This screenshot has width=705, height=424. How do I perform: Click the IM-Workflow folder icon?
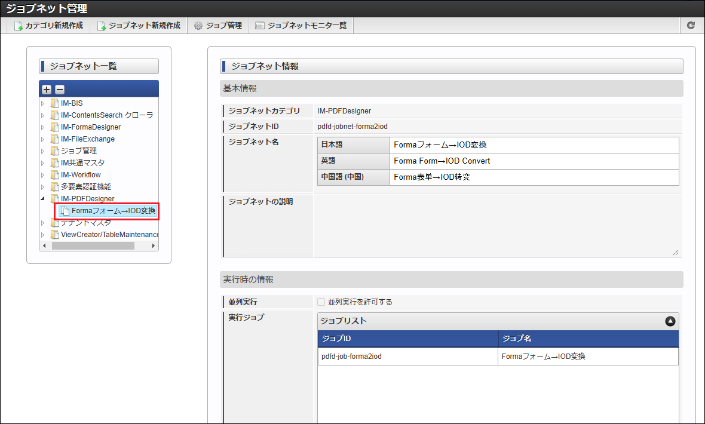[x=55, y=175]
